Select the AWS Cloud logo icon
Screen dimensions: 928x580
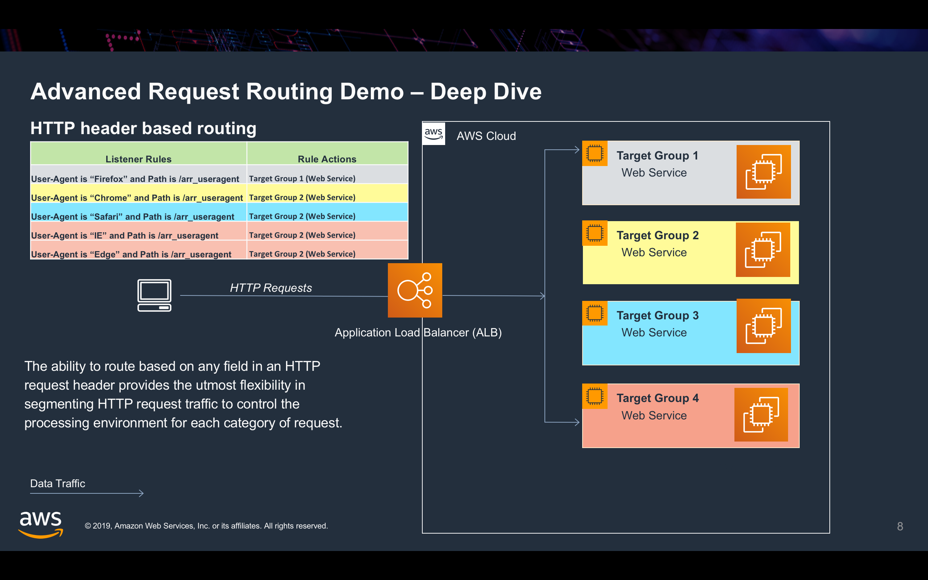coord(433,134)
